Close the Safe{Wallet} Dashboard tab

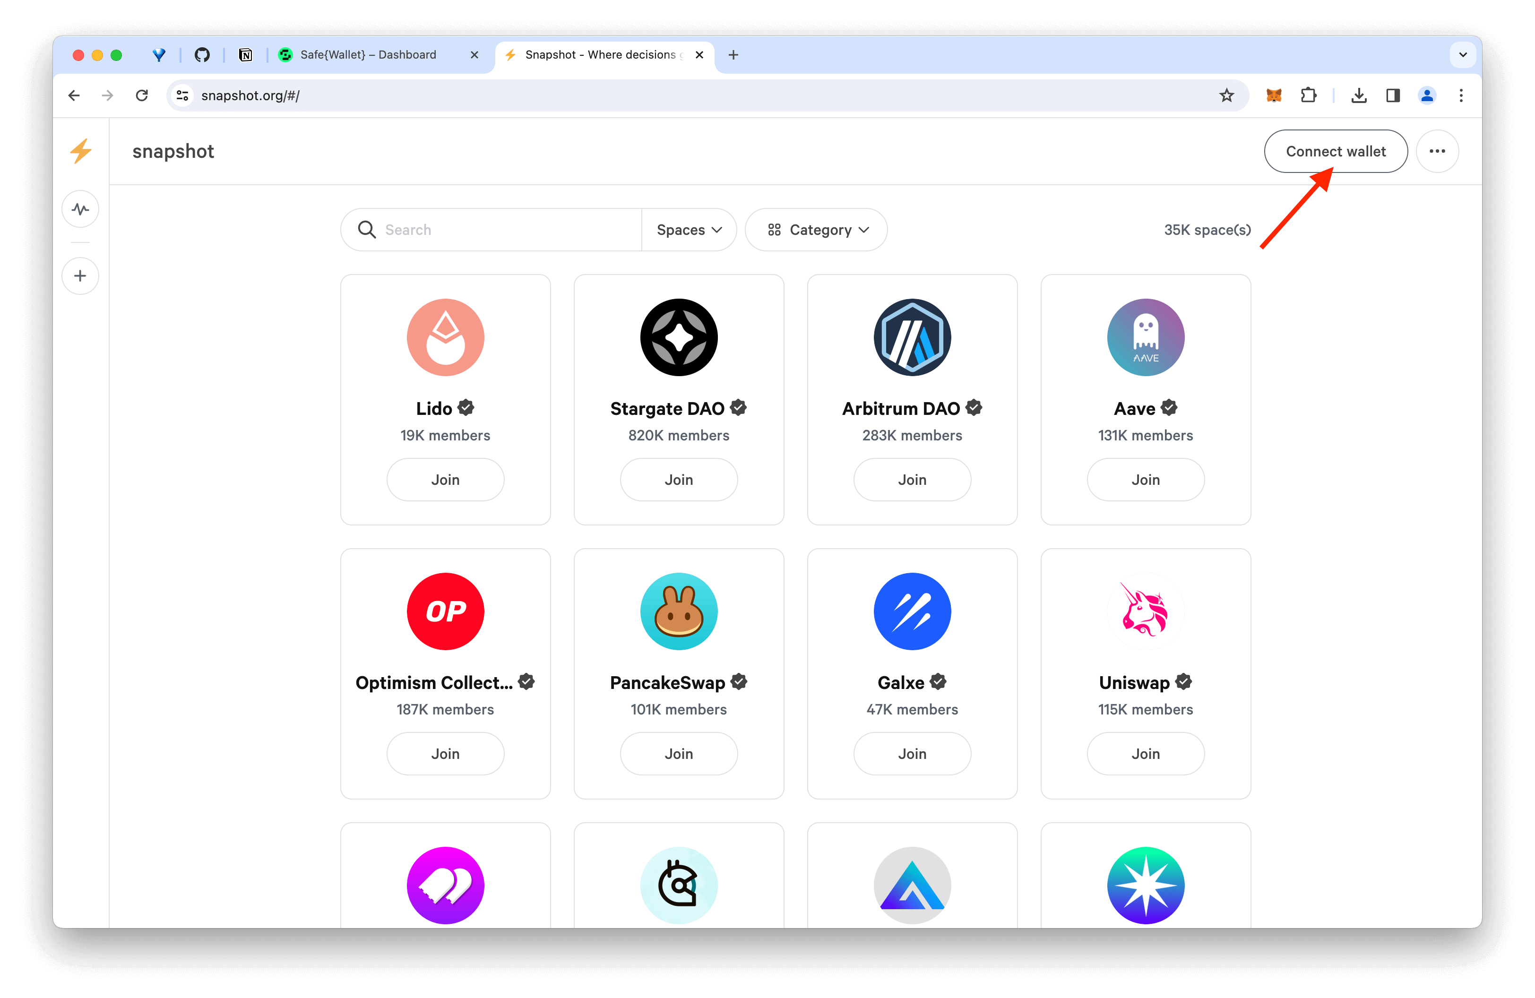[x=474, y=55]
